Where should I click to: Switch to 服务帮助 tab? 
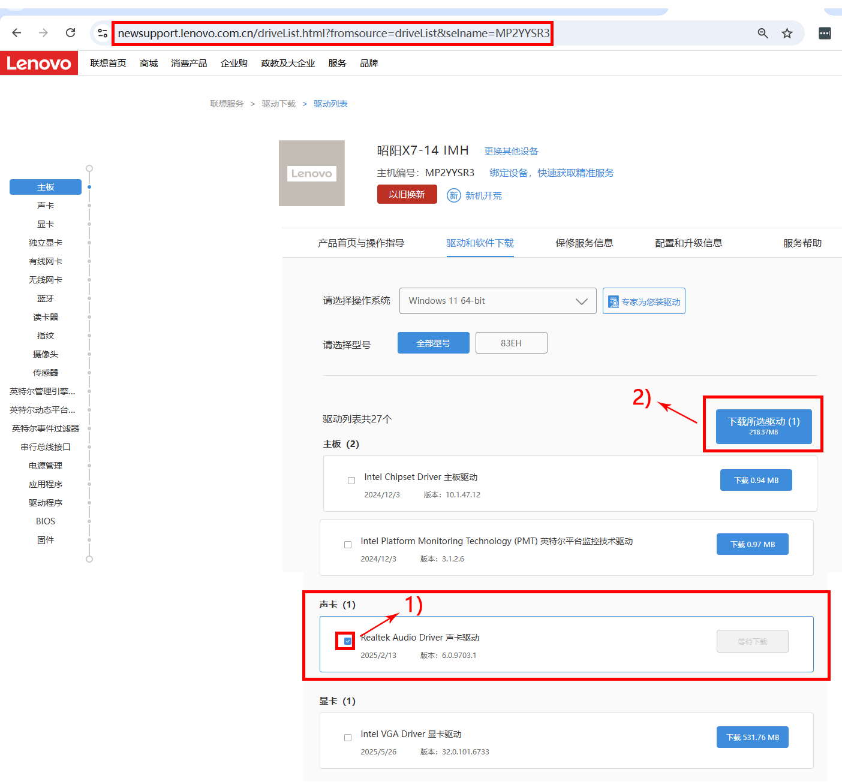[x=802, y=243]
